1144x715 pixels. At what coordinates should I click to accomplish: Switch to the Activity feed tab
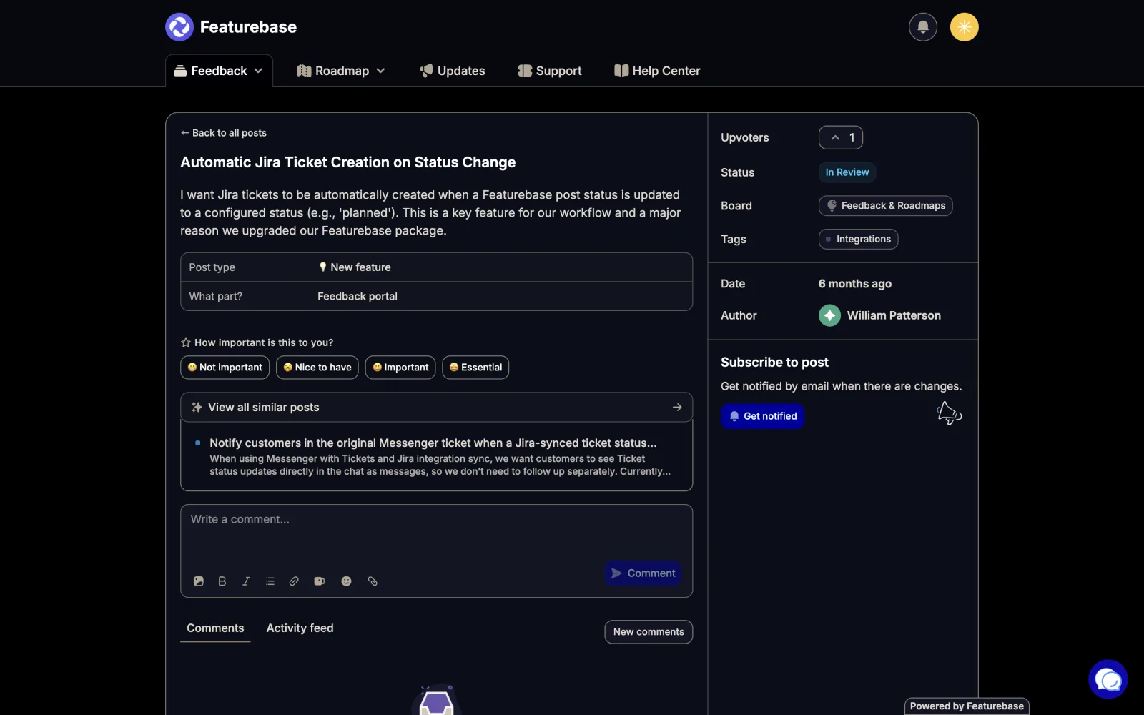300,628
